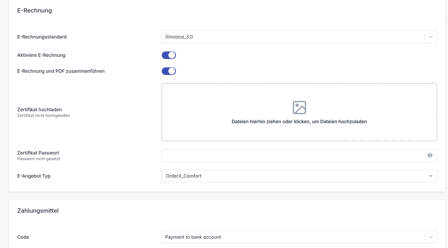Open the Code Payment to bank account dropdown
This screenshot has width=448, height=248.
(299, 237)
